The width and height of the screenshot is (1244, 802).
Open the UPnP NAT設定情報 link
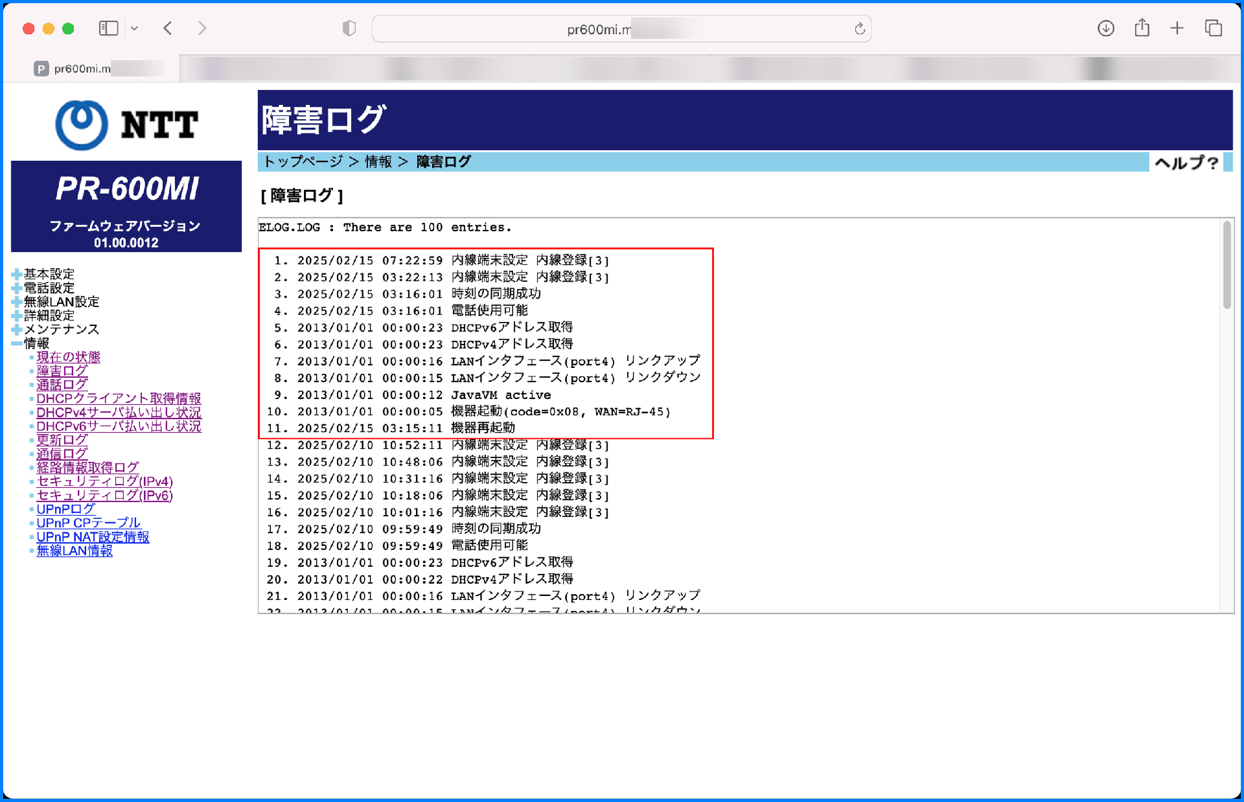point(93,537)
